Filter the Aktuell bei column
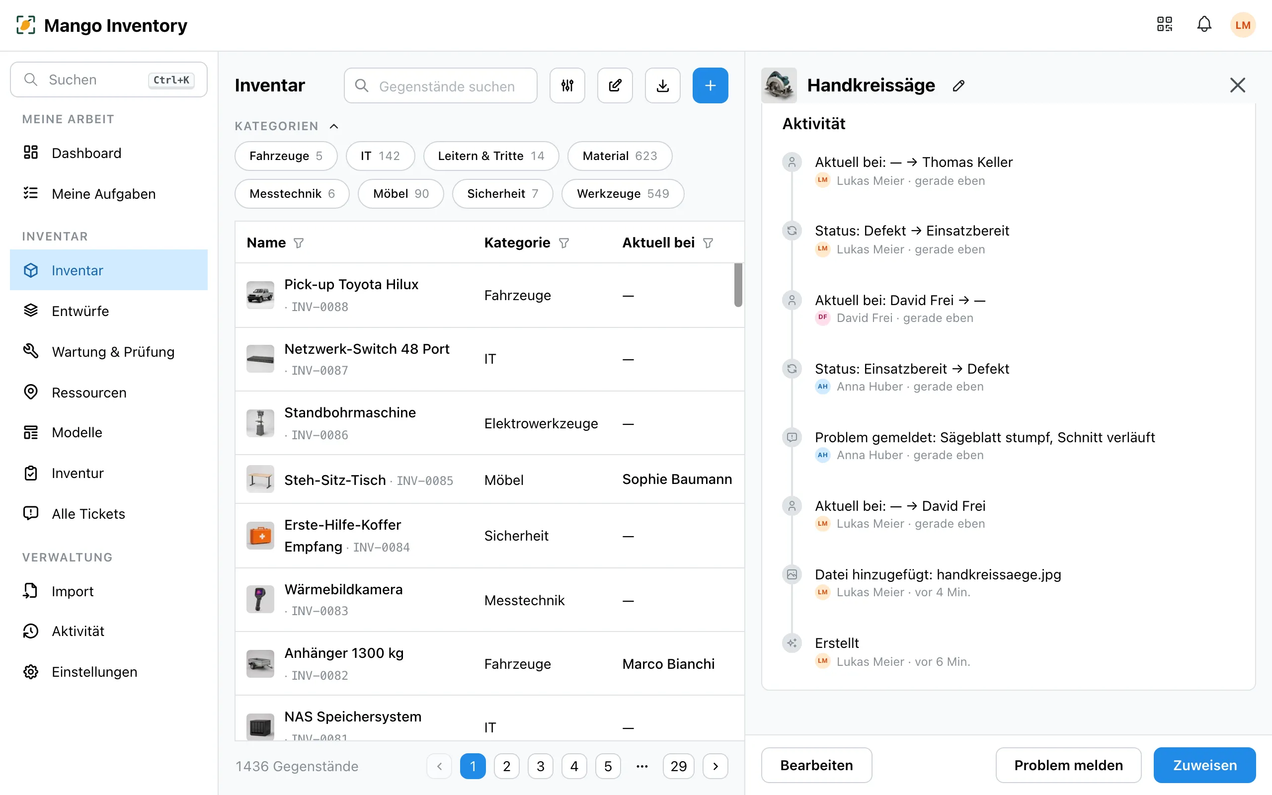The height and width of the screenshot is (795, 1272). click(708, 243)
